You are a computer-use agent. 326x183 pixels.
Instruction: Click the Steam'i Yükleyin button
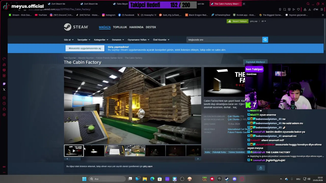237,21
